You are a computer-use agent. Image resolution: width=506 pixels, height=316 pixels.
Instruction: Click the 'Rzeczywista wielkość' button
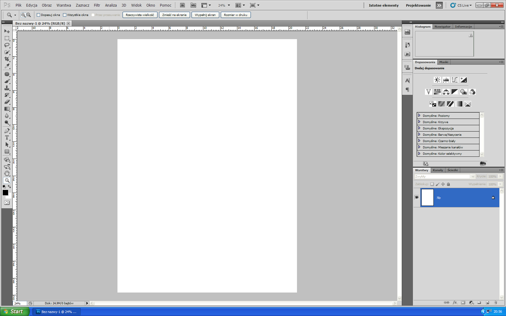[x=140, y=15]
